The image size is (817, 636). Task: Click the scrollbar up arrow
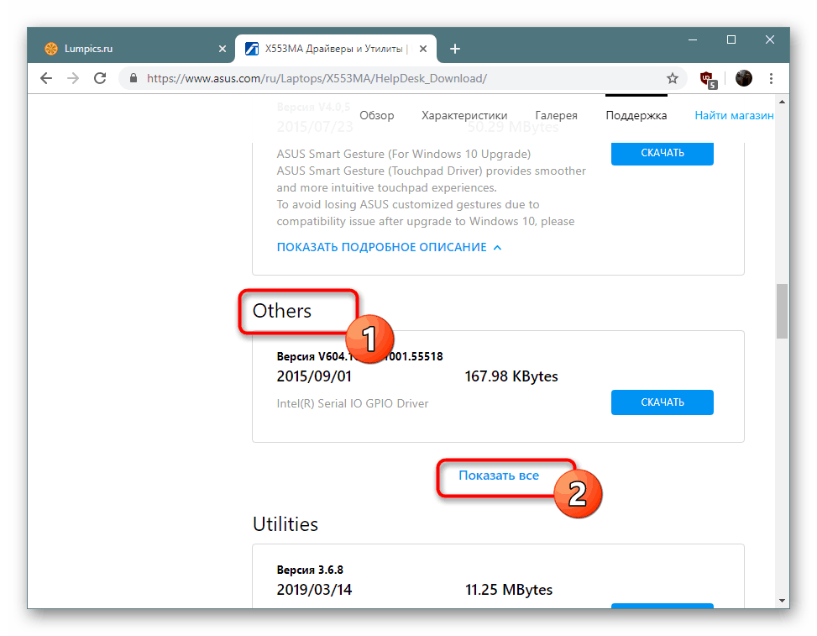click(782, 102)
